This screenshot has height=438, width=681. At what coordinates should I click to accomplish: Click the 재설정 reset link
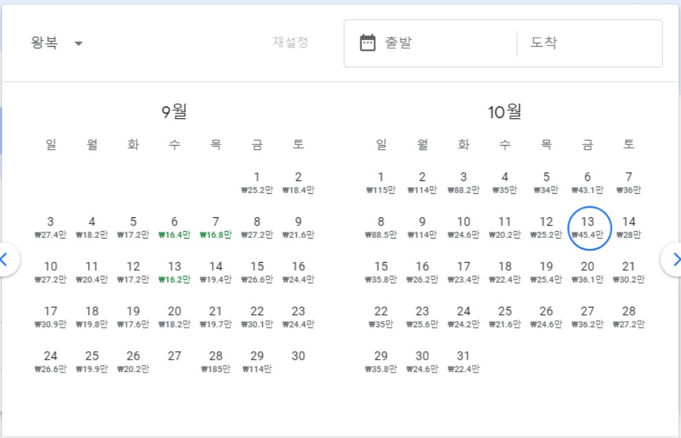click(x=291, y=43)
